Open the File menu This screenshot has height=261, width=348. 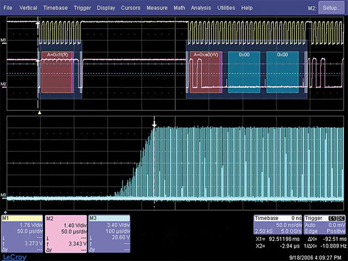[x=8, y=8]
